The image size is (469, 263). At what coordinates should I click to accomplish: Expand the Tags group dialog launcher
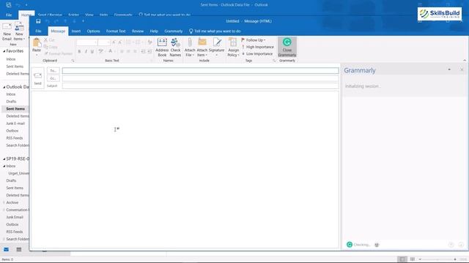[x=274, y=61]
